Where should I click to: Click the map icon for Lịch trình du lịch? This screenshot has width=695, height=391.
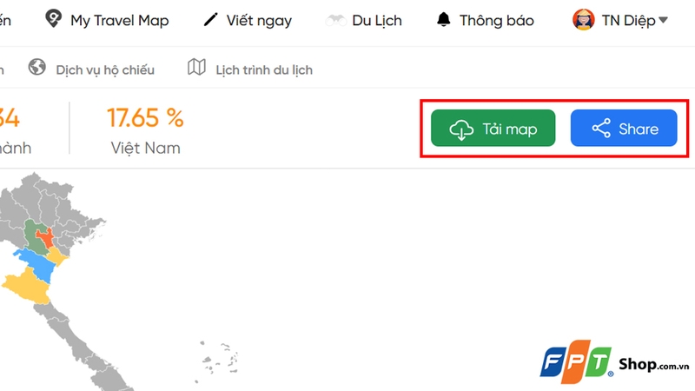point(196,68)
